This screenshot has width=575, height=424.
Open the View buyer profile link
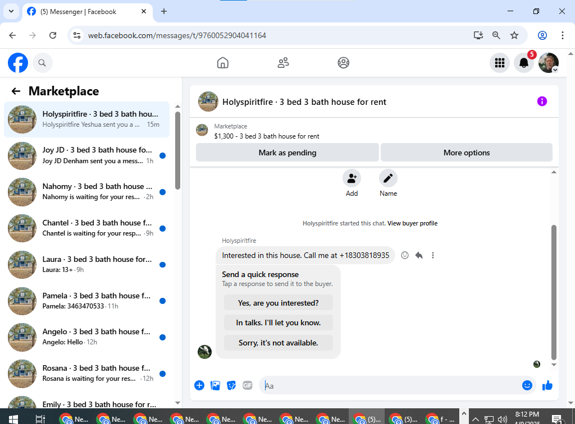click(412, 223)
